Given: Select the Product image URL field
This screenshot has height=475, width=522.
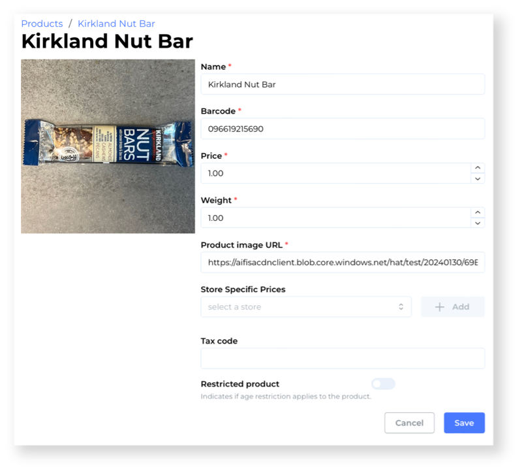Looking at the screenshot, I should point(343,263).
